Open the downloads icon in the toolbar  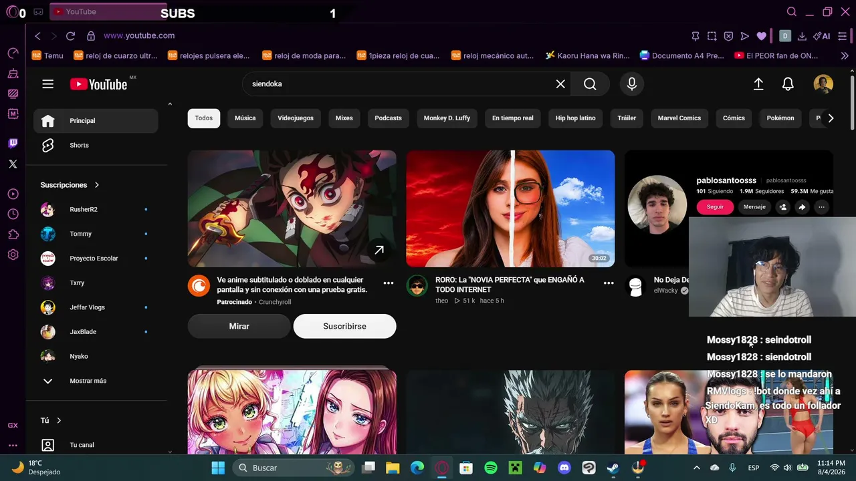(x=802, y=36)
